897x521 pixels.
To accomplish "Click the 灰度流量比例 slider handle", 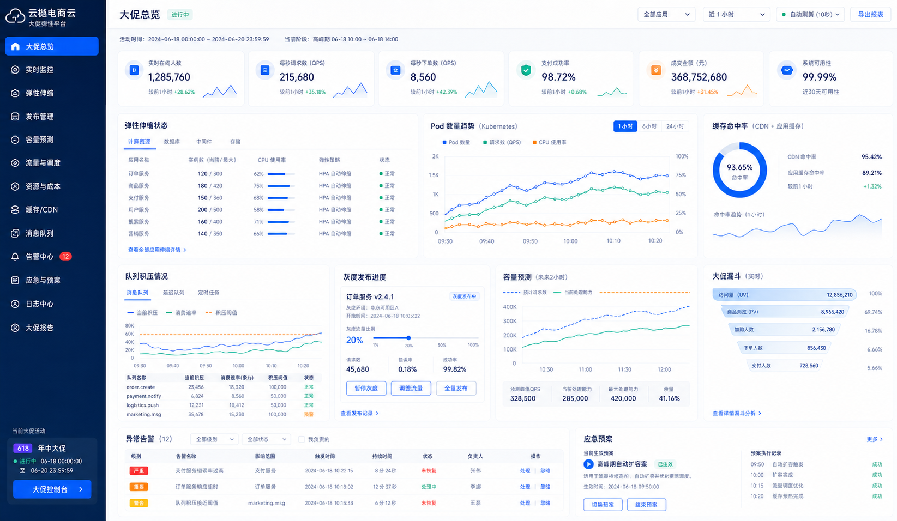I will (408, 338).
